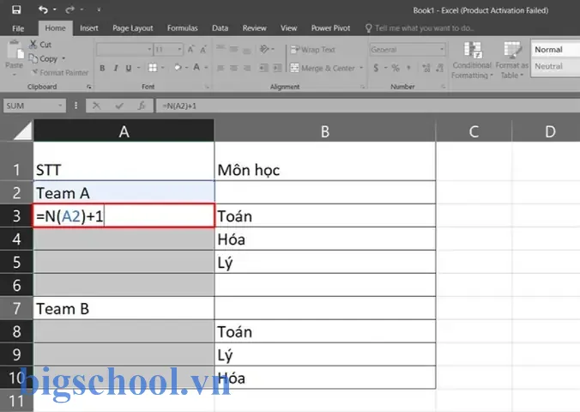Customize the Quick Access Toolbar dropdown
This screenshot has height=412, width=580.
(x=99, y=9)
